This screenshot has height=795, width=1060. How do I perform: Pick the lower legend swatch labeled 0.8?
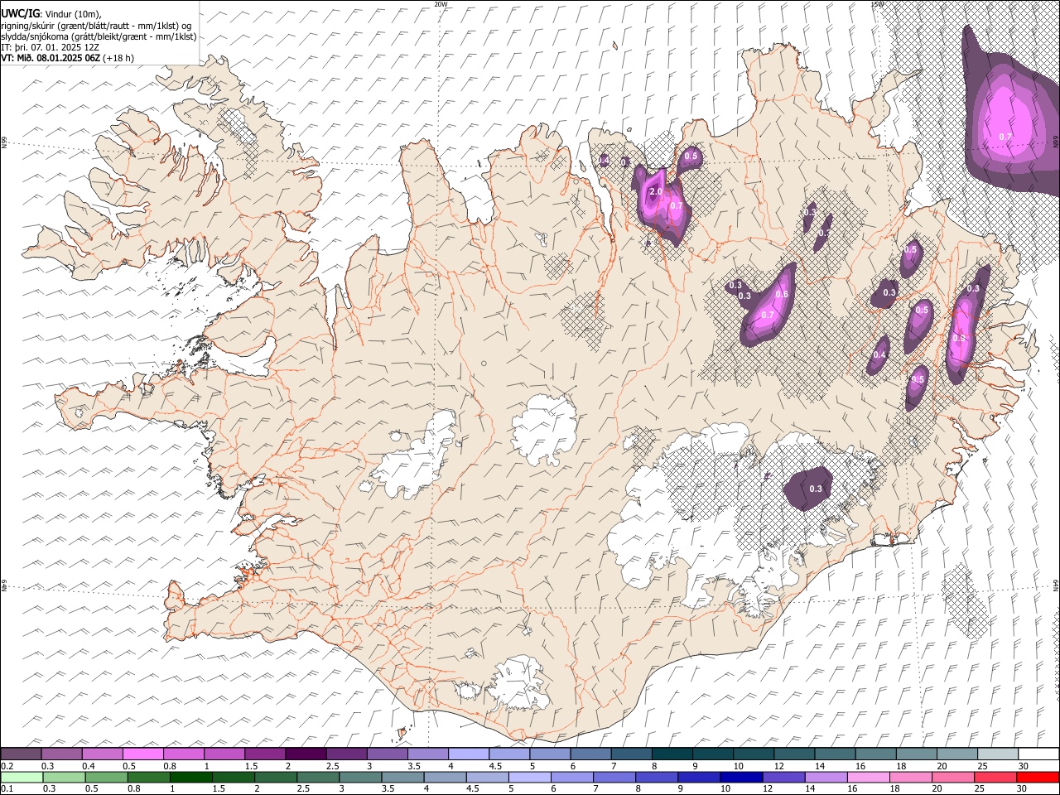pyautogui.click(x=148, y=777)
